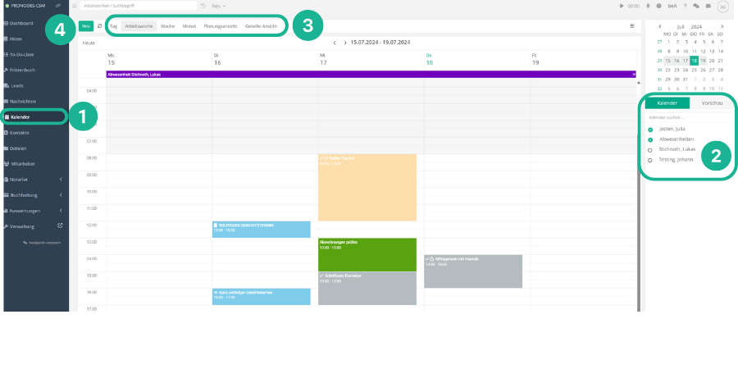The height and width of the screenshot is (369, 738).
Task: Click the help question mark icon
Action: 686,6
